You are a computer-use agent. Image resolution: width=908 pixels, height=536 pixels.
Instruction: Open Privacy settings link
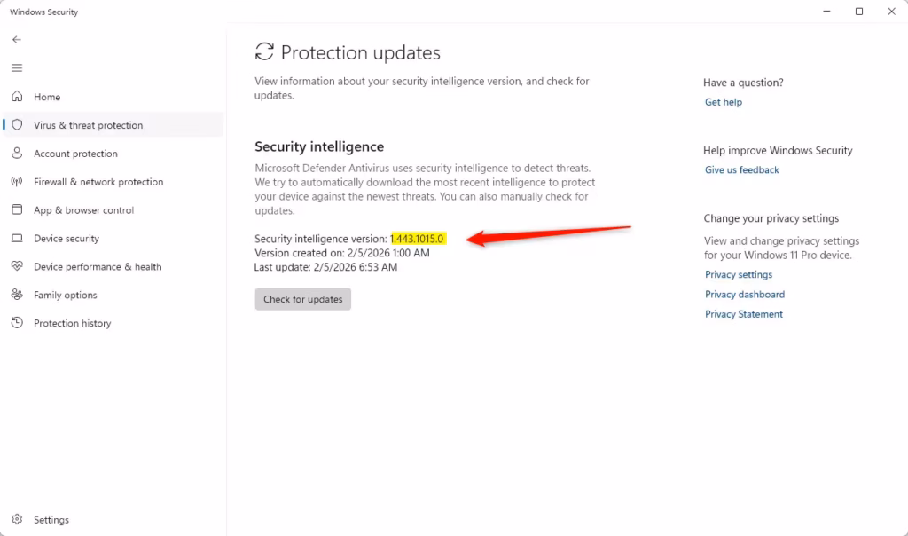click(738, 274)
